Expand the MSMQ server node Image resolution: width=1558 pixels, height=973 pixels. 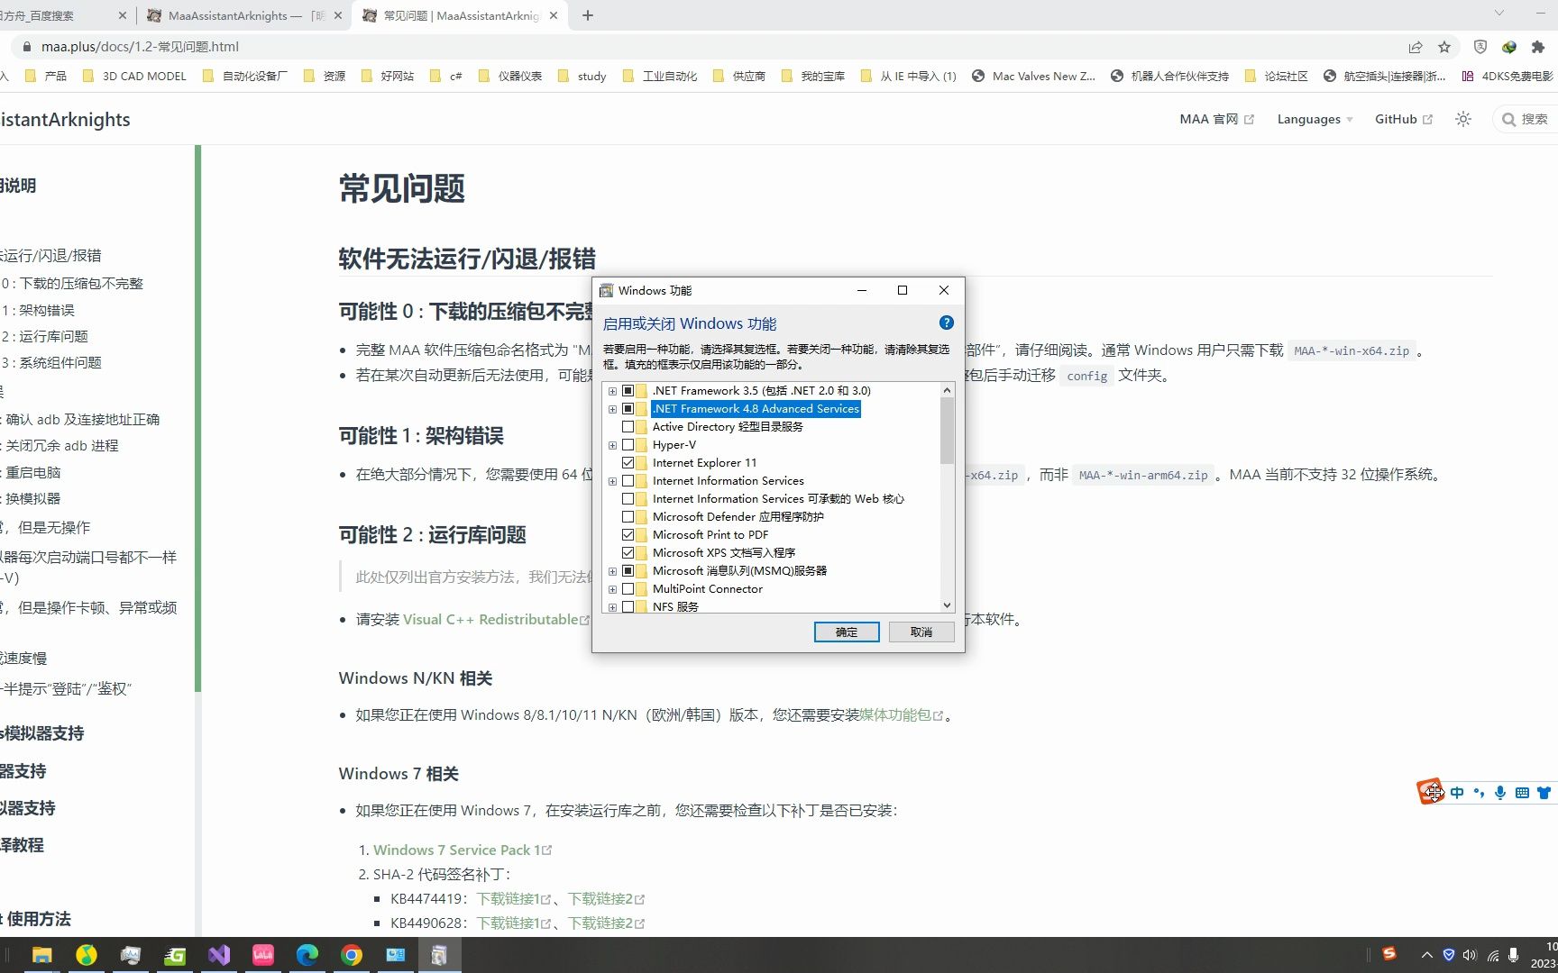point(612,571)
